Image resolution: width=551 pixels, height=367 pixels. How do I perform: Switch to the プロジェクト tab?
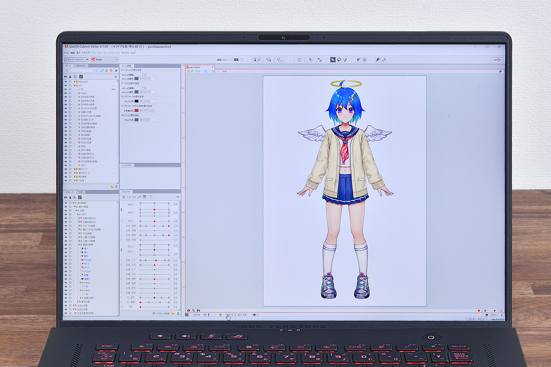click(82, 66)
